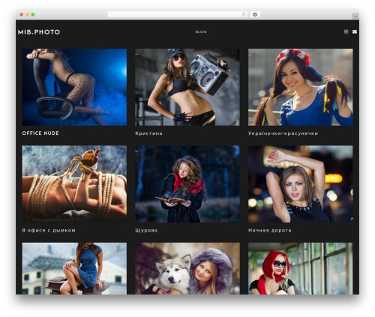Click the OFFICE NUDE title link

[40, 133]
